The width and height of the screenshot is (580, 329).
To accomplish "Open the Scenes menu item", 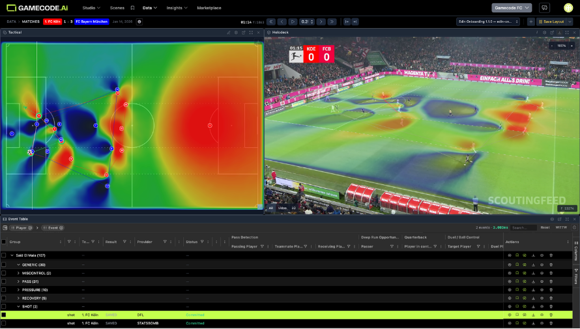I will click(117, 8).
